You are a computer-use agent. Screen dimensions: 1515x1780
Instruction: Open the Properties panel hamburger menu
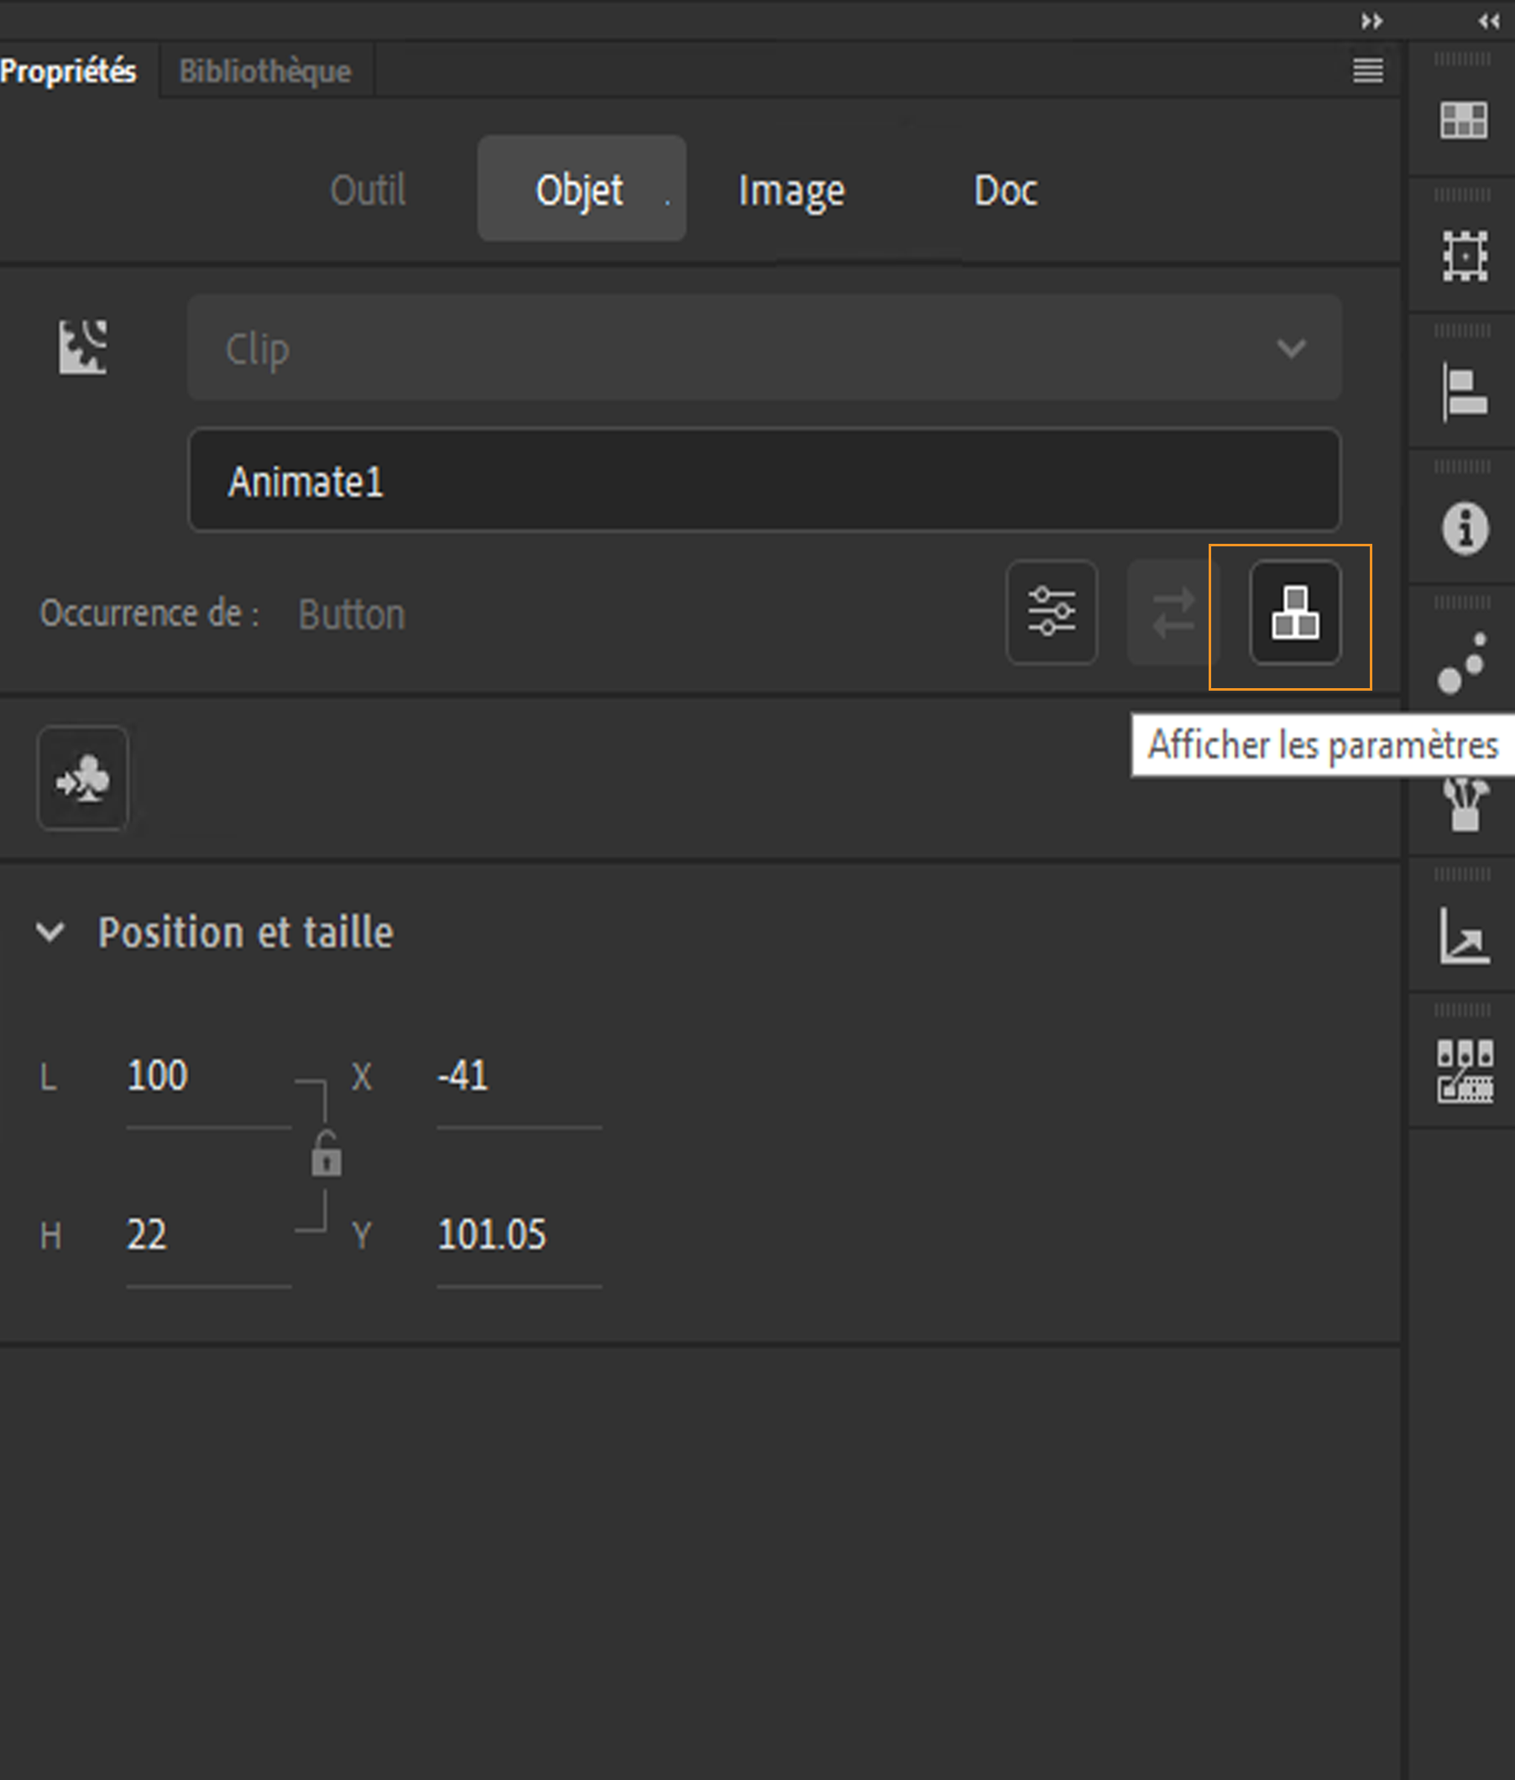(1367, 70)
